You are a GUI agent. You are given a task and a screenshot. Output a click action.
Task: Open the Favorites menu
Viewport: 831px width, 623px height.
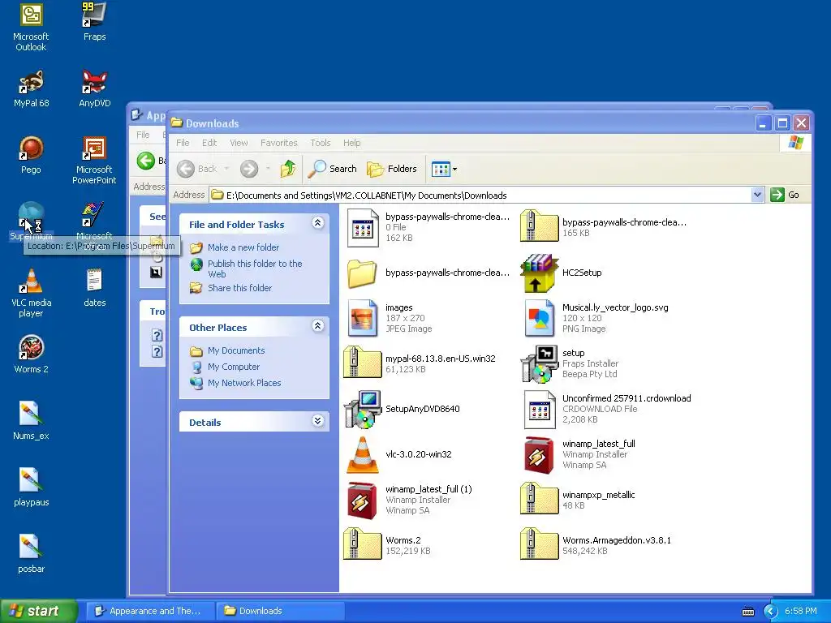[279, 143]
